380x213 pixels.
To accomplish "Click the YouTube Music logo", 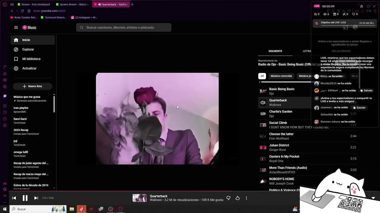I will click(29, 28).
